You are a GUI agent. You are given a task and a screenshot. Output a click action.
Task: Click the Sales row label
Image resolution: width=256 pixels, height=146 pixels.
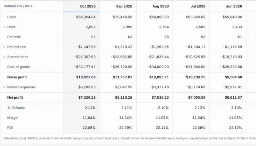pyautogui.click(x=11, y=17)
